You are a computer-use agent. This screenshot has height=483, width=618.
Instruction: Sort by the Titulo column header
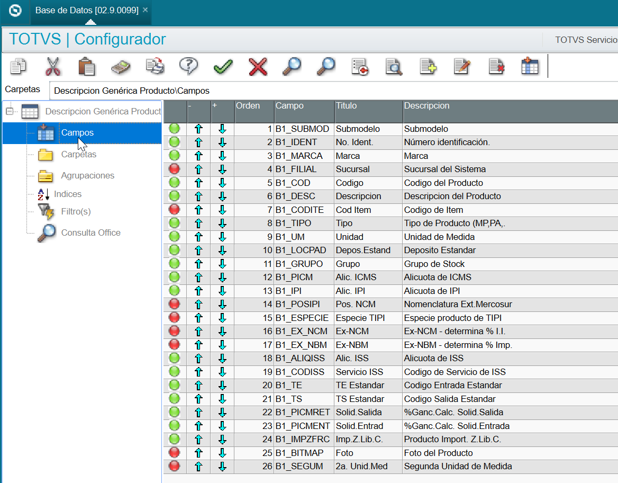pos(368,111)
